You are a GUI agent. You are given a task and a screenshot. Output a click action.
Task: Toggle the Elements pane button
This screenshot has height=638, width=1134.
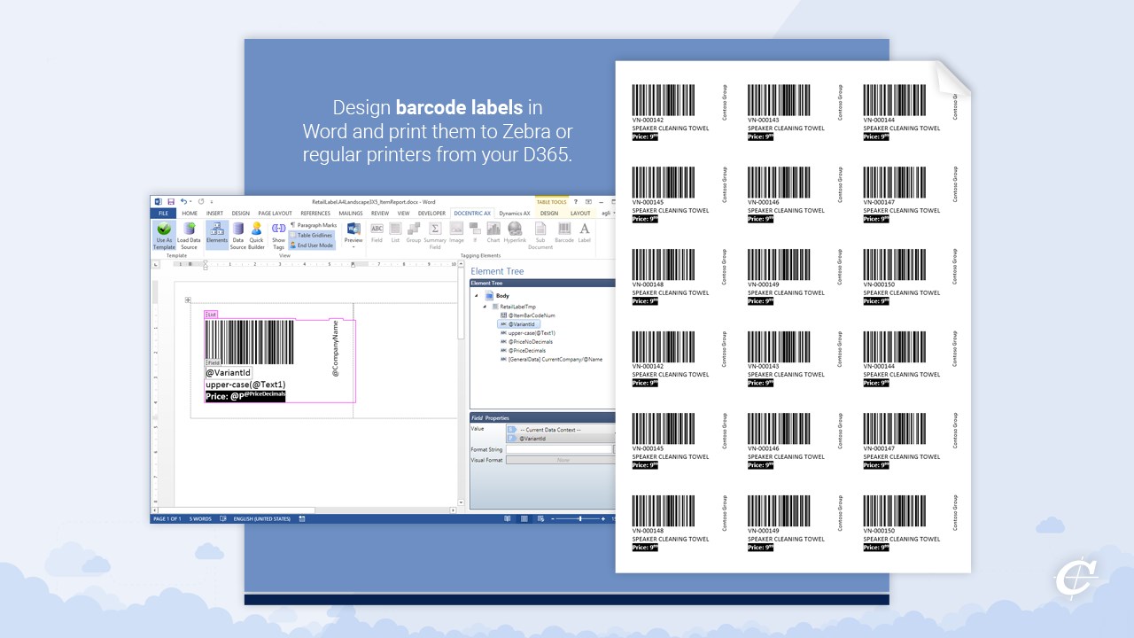(217, 236)
